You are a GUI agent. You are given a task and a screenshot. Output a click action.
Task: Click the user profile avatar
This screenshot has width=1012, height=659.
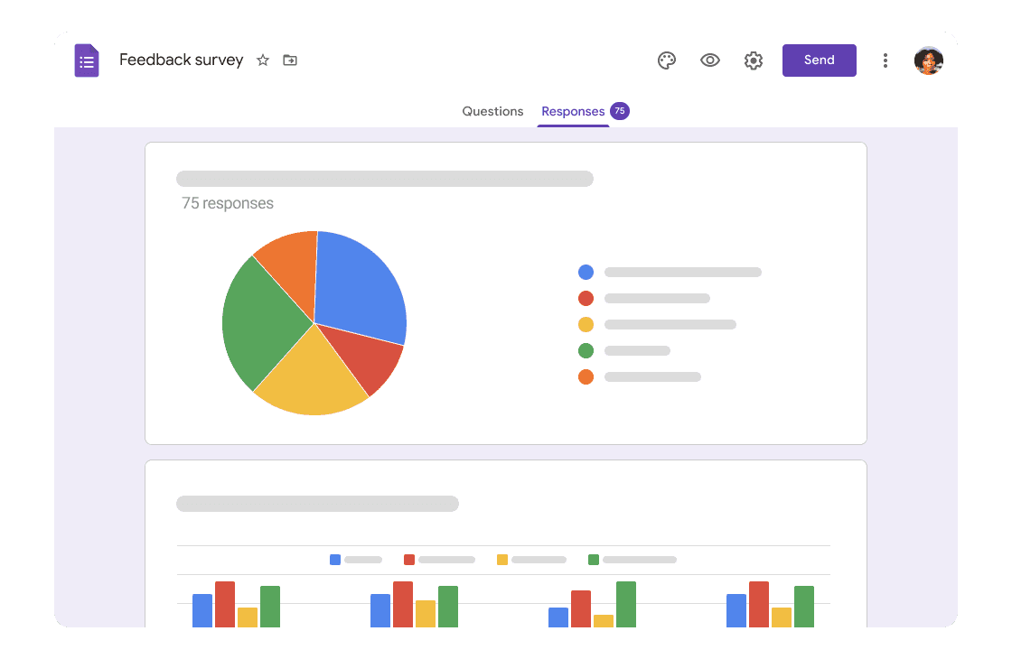click(x=929, y=60)
